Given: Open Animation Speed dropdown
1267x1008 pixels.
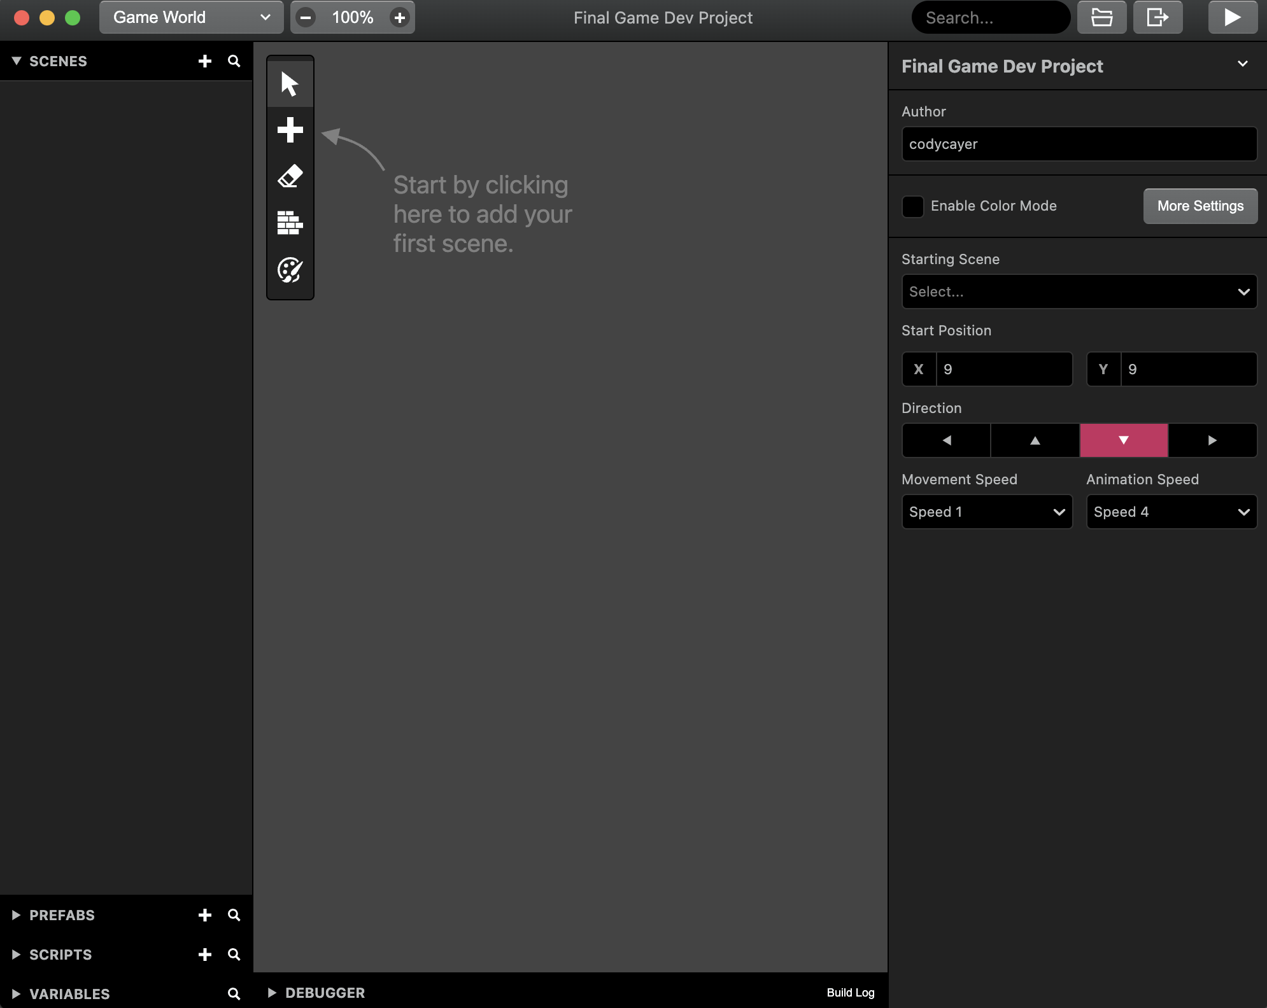Looking at the screenshot, I should coord(1171,512).
